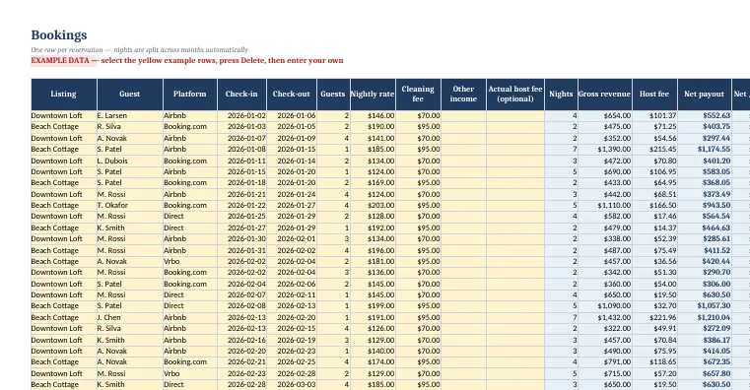Click the Bookings sheet title

pyautogui.click(x=59, y=34)
